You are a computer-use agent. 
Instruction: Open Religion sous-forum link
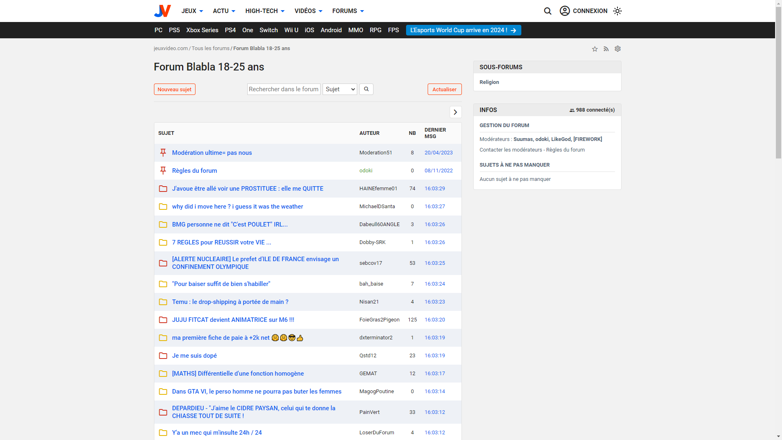click(489, 82)
